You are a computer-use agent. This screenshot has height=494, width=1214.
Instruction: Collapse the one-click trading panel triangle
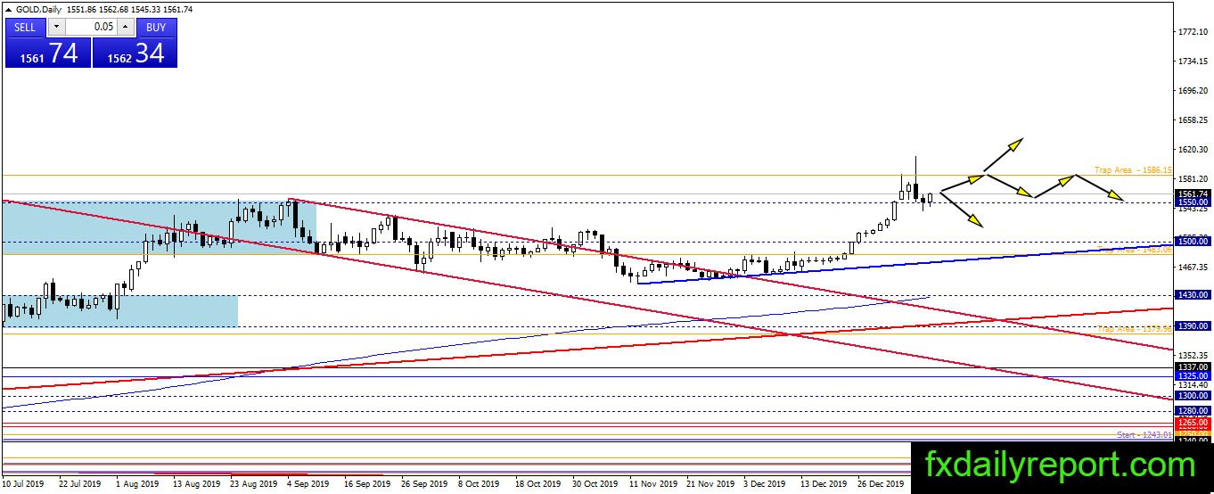(x=8, y=9)
